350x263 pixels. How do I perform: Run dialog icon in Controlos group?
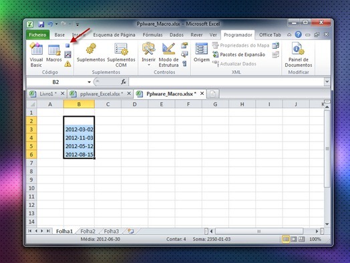click(184, 64)
